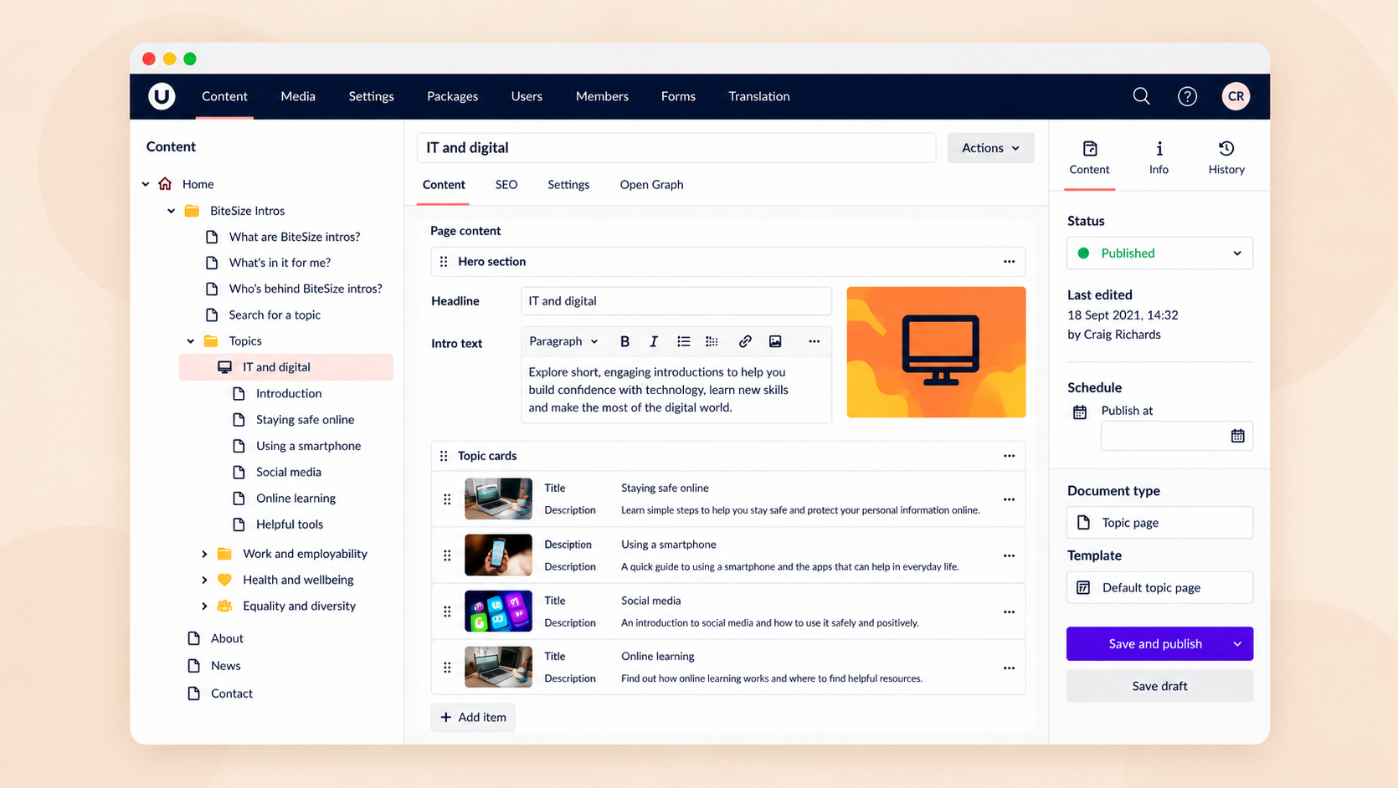Insert link in Intro text editor
Image resolution: width=1398 pixels, height=788 pixels.
click(x=745, y=341)
